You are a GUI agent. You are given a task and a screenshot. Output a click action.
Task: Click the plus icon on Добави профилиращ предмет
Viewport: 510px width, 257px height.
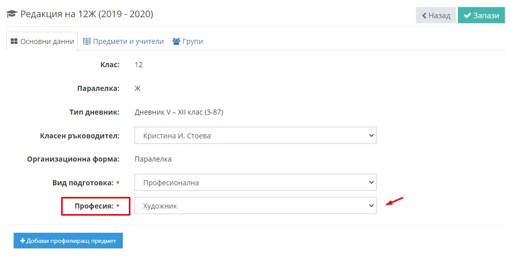coord(22,240)
